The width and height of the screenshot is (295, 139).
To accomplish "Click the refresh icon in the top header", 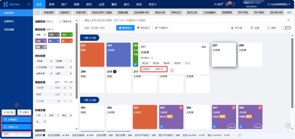I will point(233,4).
